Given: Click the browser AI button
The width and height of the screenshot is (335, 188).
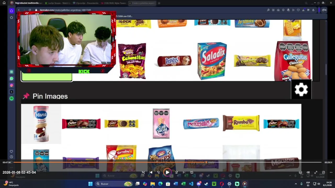Looking at the screenshot, I should click(324, 10).
